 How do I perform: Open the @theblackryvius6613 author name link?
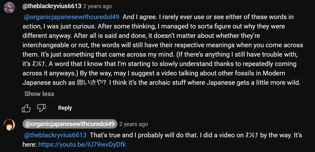click(52, 6)
